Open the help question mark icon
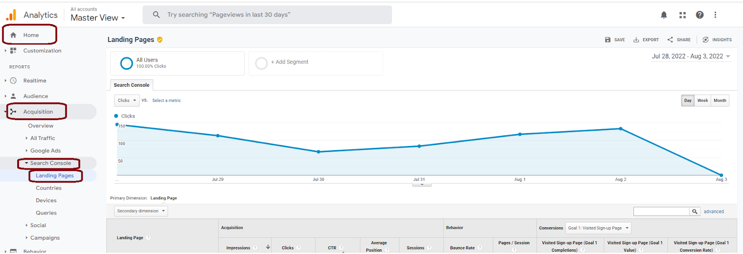The height and width of the screenshot is (254, 743). click(700, 15)
